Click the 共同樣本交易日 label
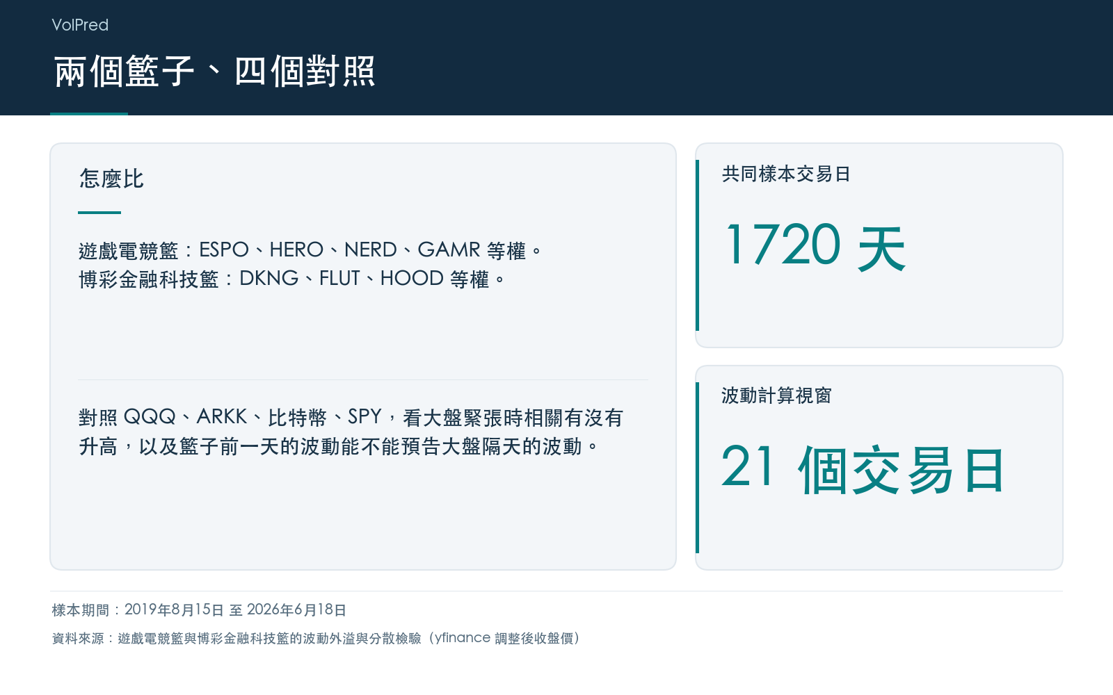 tap(786, 174)
